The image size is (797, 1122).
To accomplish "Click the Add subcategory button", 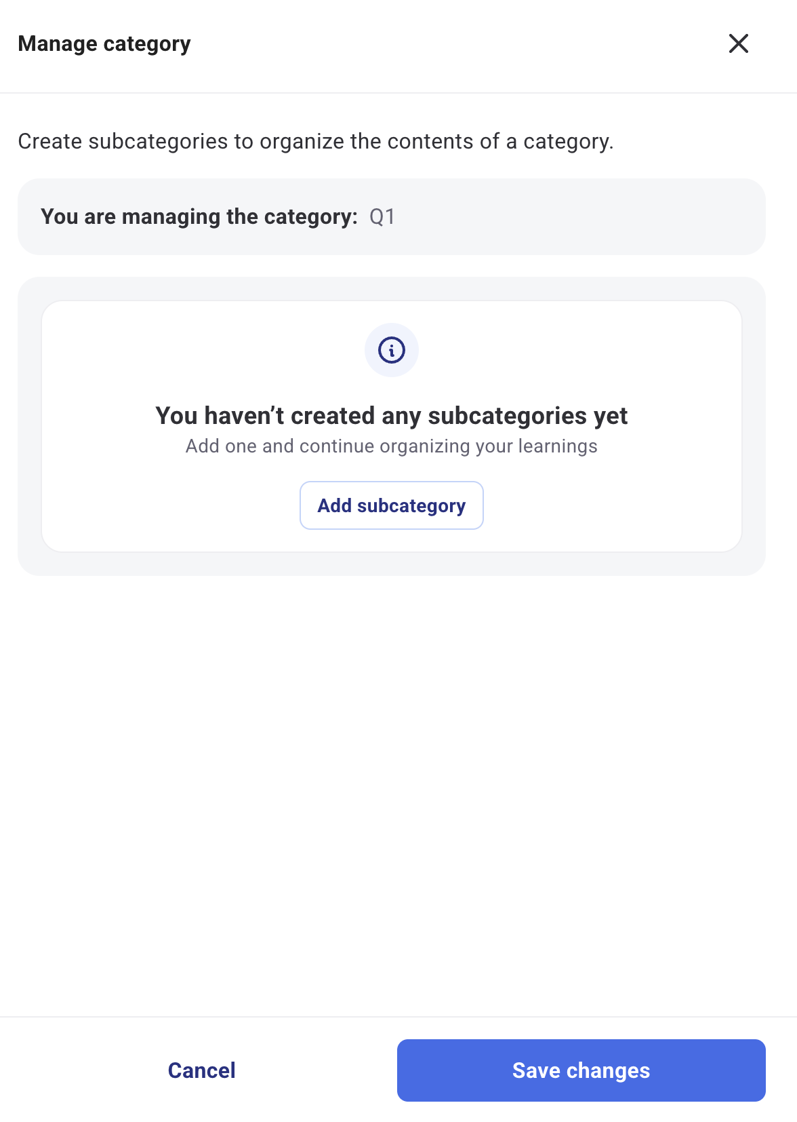I will point(392,505).
